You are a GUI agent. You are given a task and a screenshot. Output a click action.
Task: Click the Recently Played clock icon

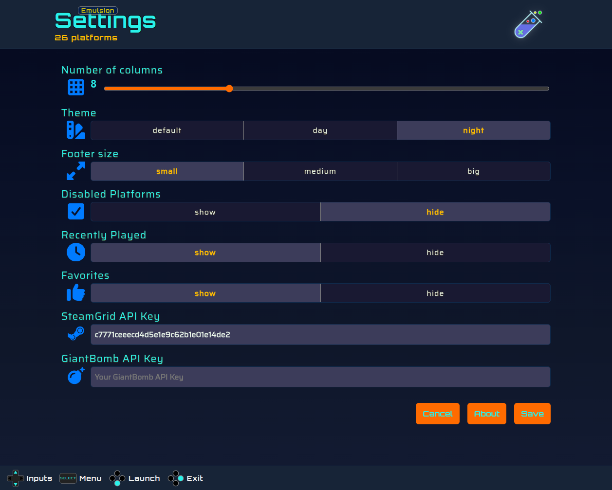76,252
